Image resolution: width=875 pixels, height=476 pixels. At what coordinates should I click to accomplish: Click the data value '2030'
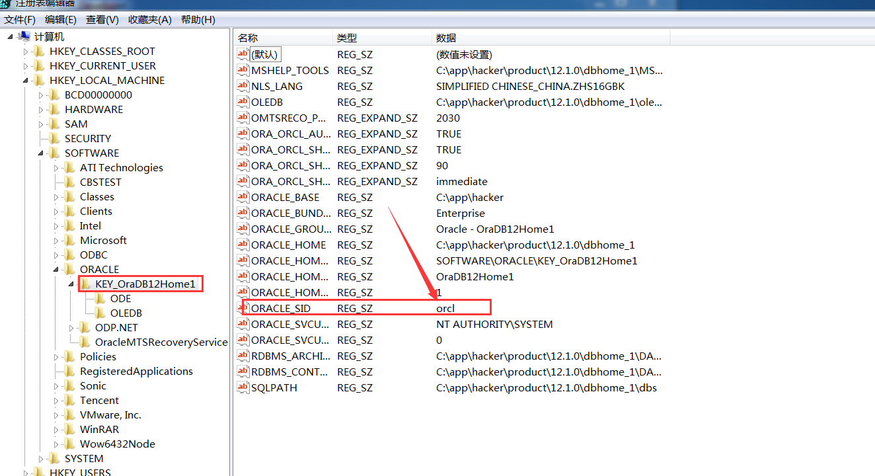[448, 118]
